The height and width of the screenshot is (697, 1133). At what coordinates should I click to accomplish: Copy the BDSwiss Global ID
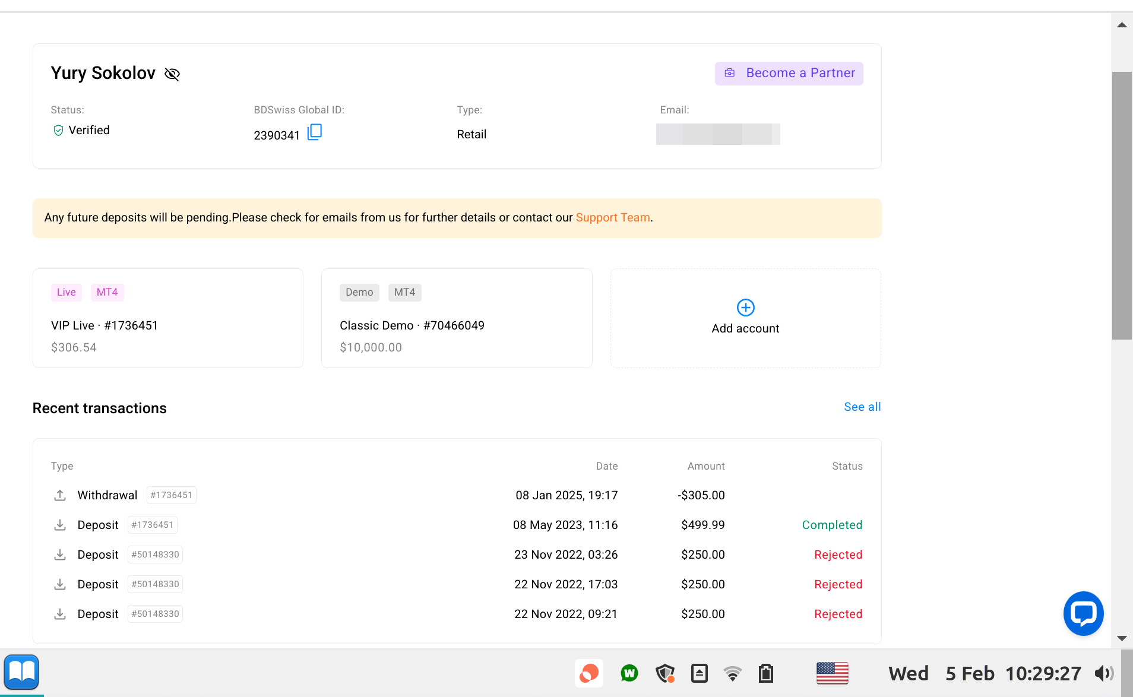314,132
